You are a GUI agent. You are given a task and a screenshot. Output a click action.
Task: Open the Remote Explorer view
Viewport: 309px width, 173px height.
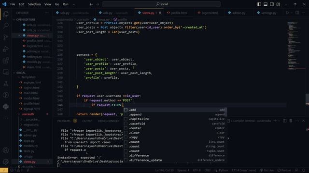[x=6, y=72]
